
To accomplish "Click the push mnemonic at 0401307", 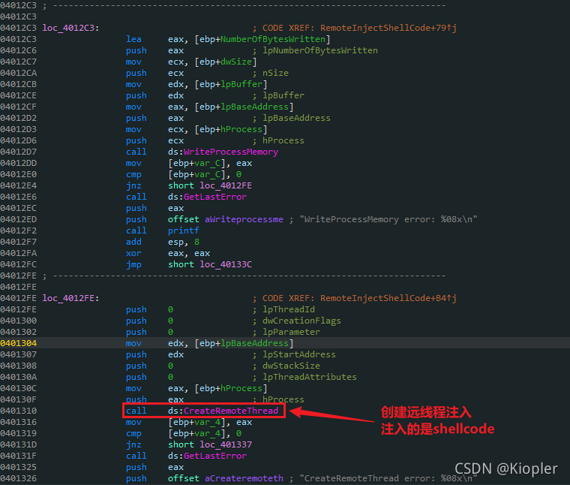I will click(x=136, y=355).
